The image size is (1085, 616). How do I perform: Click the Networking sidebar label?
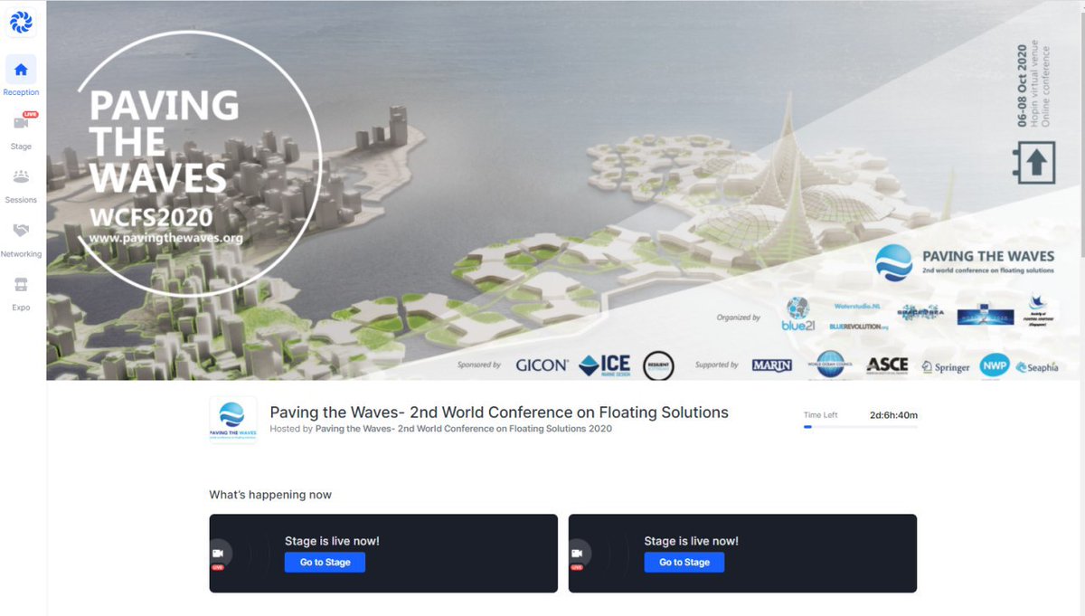[21, 254]
